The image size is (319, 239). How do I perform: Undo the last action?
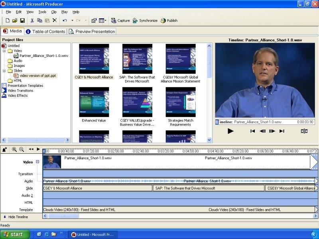pyautogui.click(x=65, y=20)
